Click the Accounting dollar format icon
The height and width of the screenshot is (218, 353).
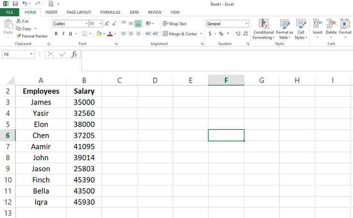coord(210,33)
